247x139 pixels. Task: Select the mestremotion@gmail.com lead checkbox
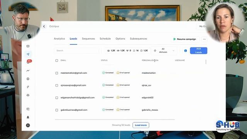(57, 73)
